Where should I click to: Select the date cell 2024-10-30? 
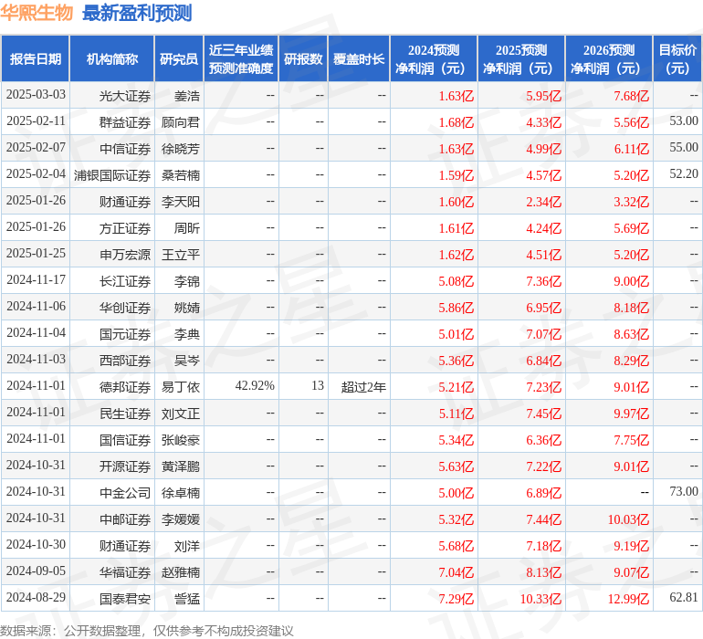[x=36, y=544]
